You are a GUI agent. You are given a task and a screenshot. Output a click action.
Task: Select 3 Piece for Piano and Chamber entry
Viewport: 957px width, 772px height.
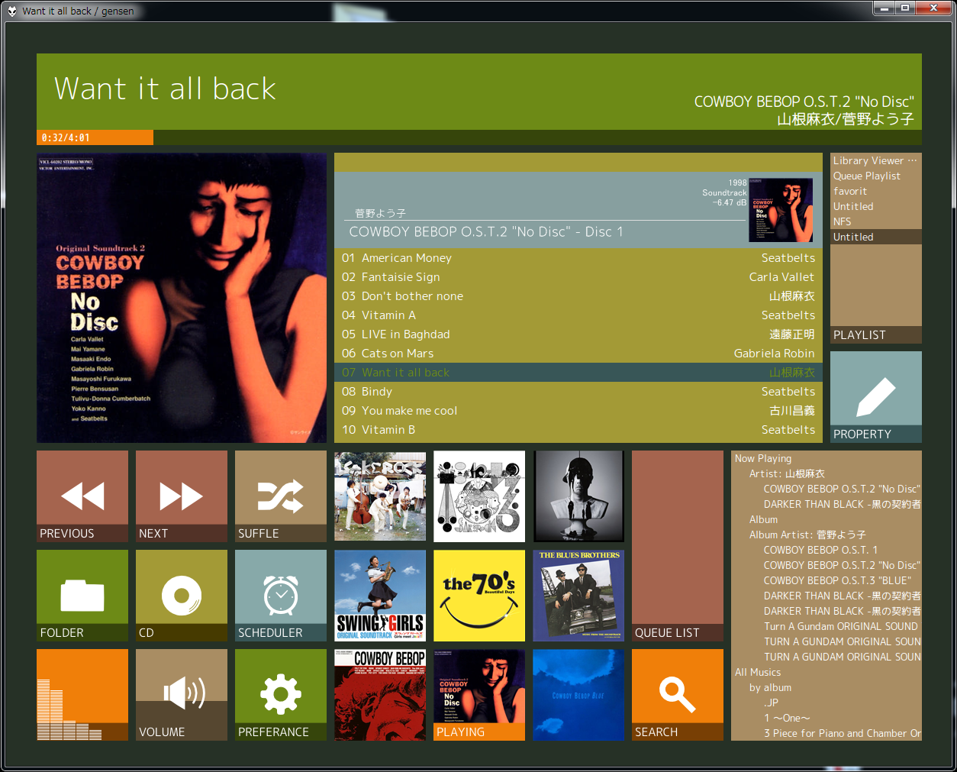[x=843, y=733]
